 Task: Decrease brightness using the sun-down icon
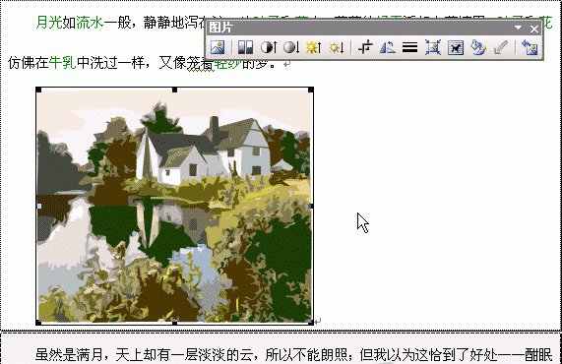pyautogui.click(x=337, y=47)
